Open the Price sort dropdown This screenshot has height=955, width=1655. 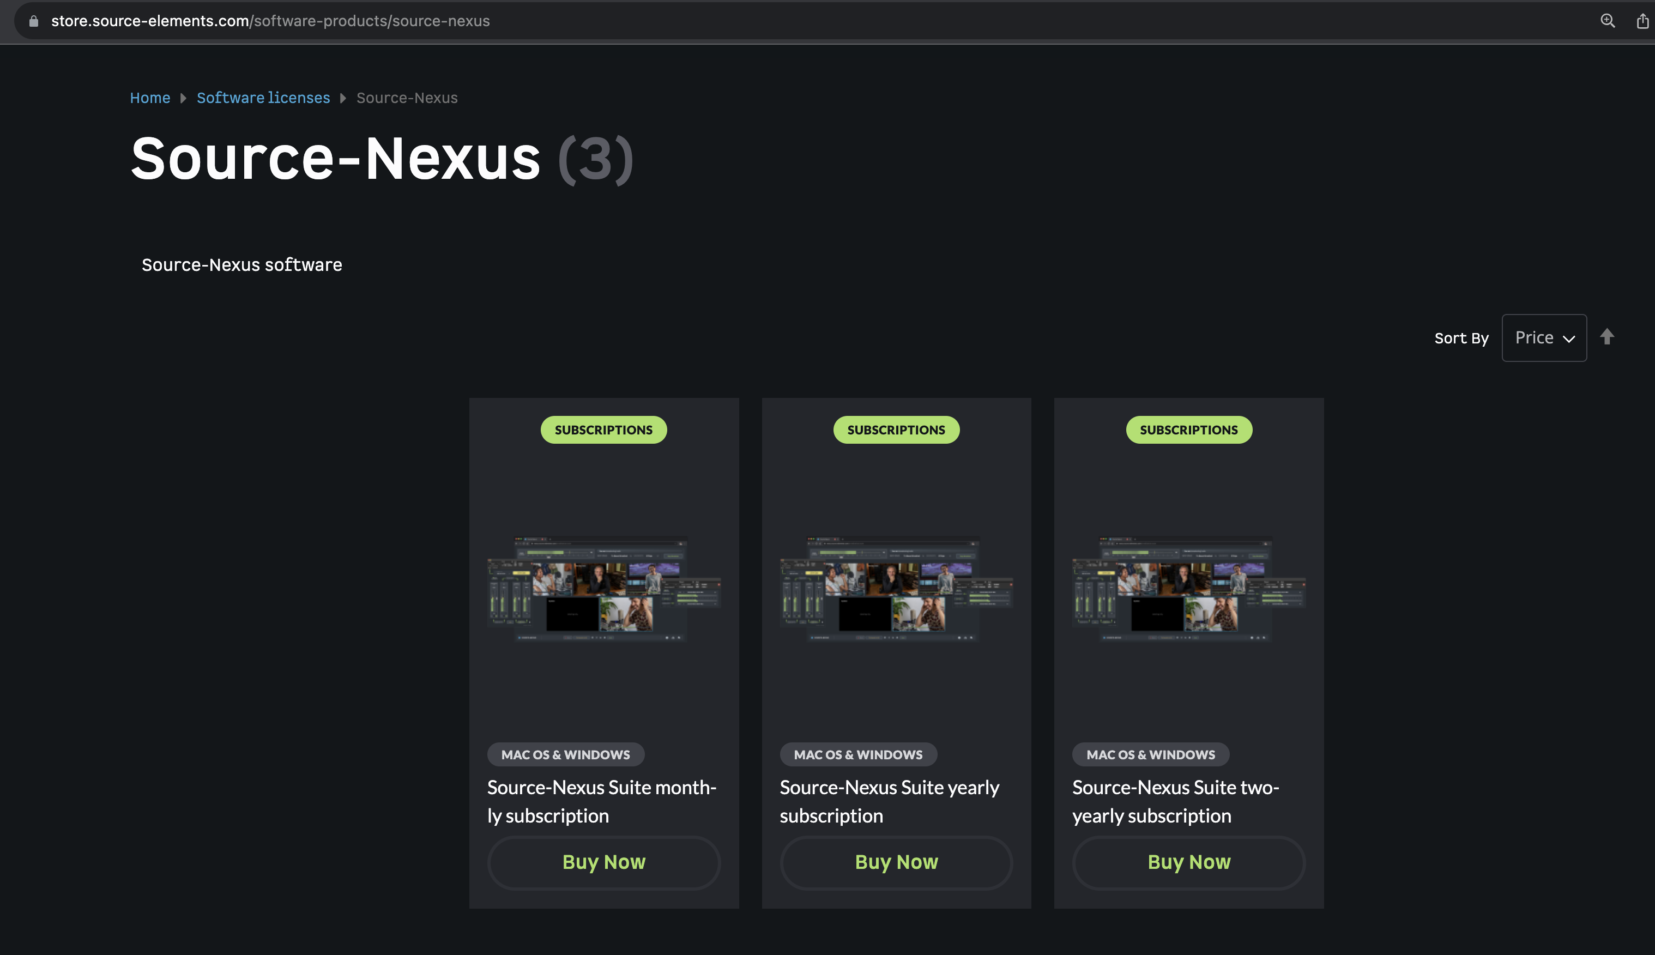1543,338
